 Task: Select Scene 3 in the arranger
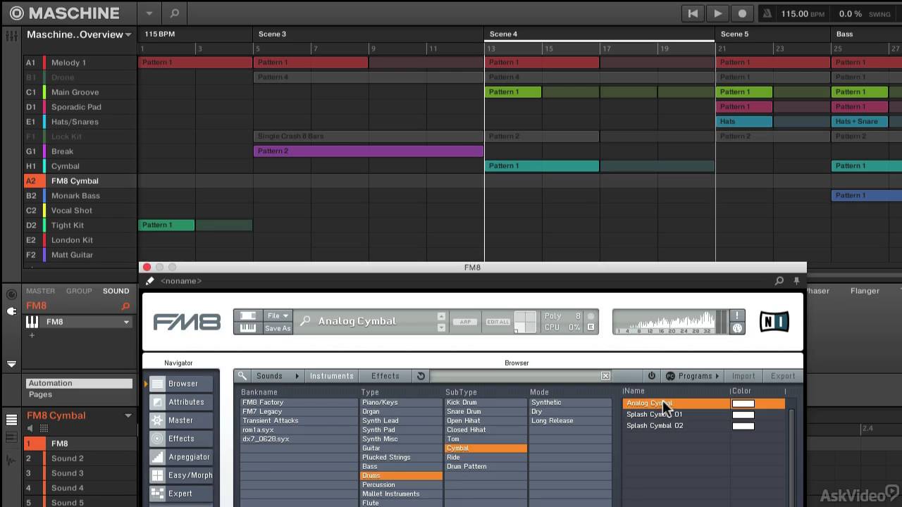(369, 34)
